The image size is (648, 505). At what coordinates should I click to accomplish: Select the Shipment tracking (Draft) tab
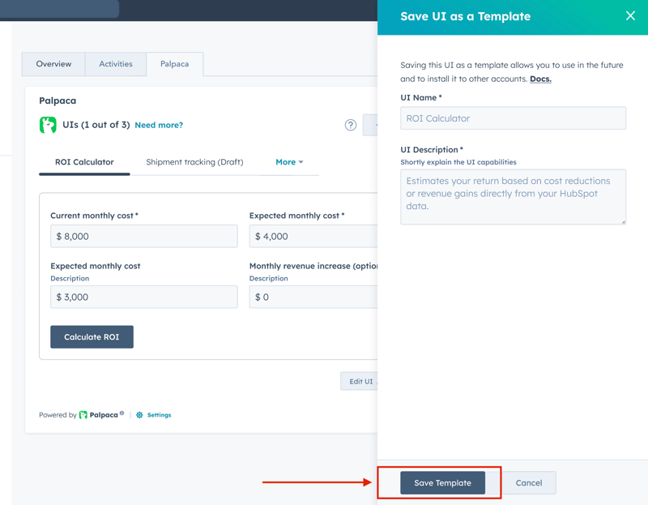click(194, 162)
